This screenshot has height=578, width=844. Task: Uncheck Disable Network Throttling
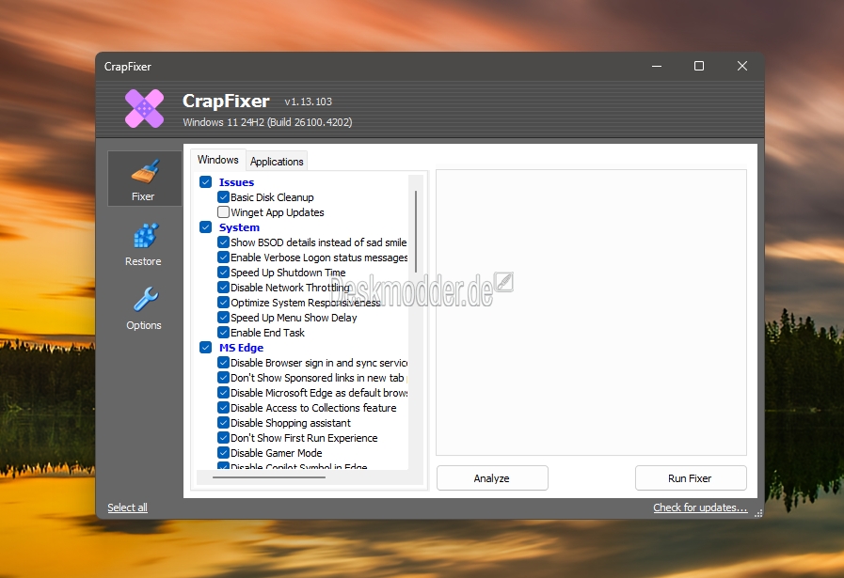point(223,287)
